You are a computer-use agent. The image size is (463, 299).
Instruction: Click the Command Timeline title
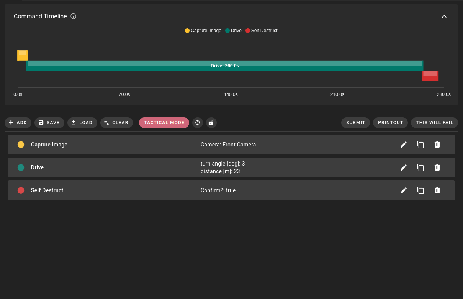point(40,16)
